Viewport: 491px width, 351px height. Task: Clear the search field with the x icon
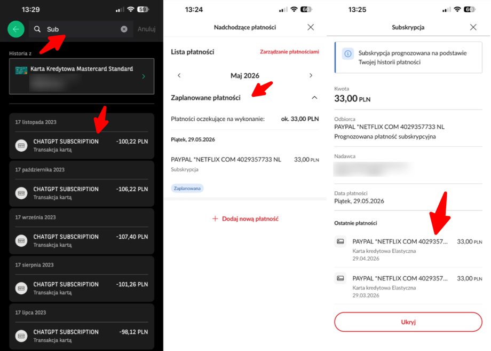124,29
